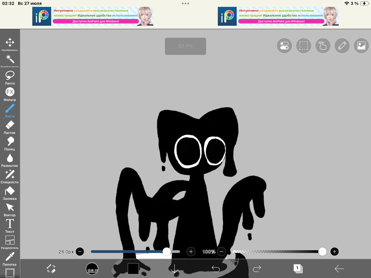Tap the Wi-Fi icon in status bar

point(347,3)
